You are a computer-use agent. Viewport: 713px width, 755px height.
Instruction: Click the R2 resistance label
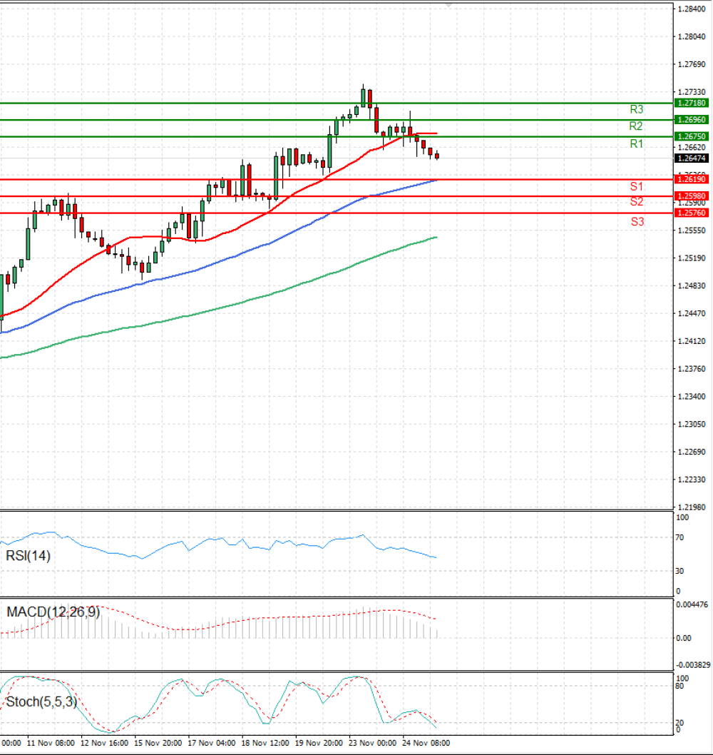635,126
